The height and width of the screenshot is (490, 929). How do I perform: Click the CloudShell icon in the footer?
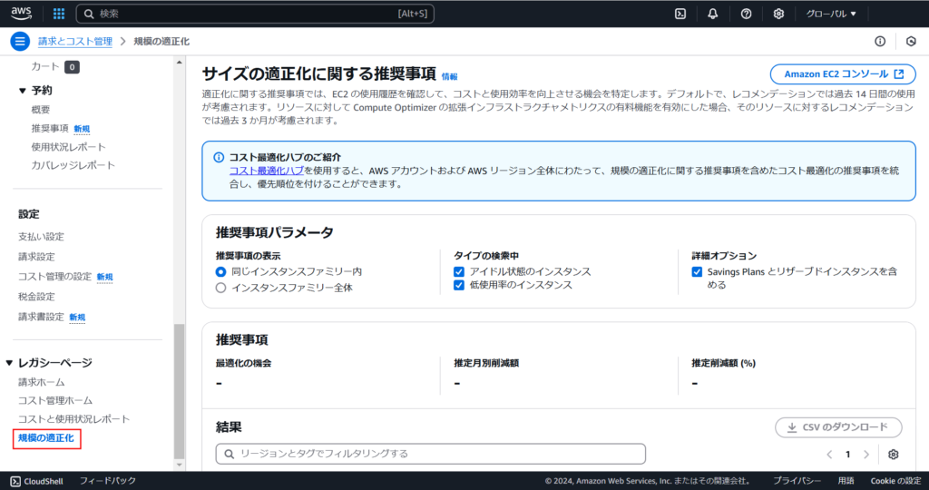click(15, 481)
